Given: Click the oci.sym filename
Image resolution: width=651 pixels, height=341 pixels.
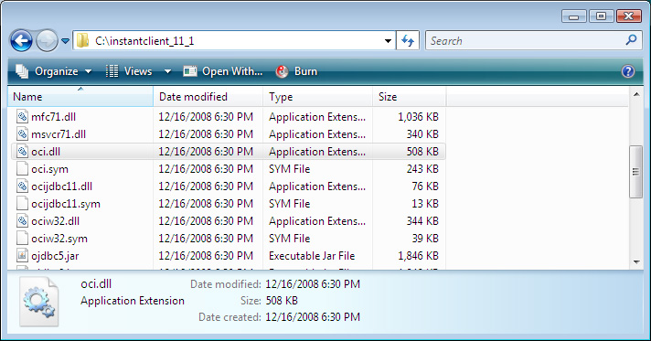Looking at the screenshot, I should click(x=49, y=169).
